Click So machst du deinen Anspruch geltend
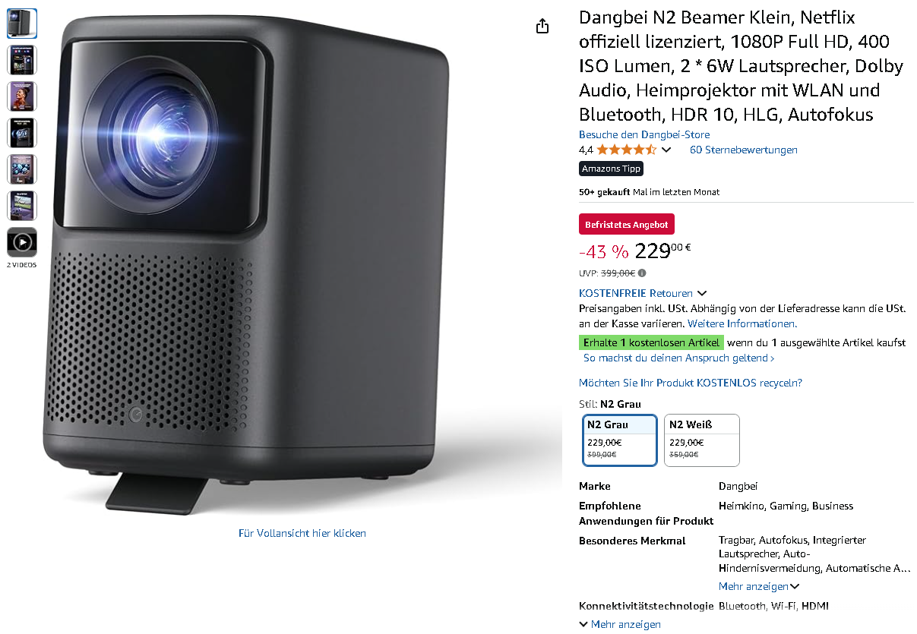Image resolution: width=917 pixels, height=634 pixels. (x=679, y=358)
